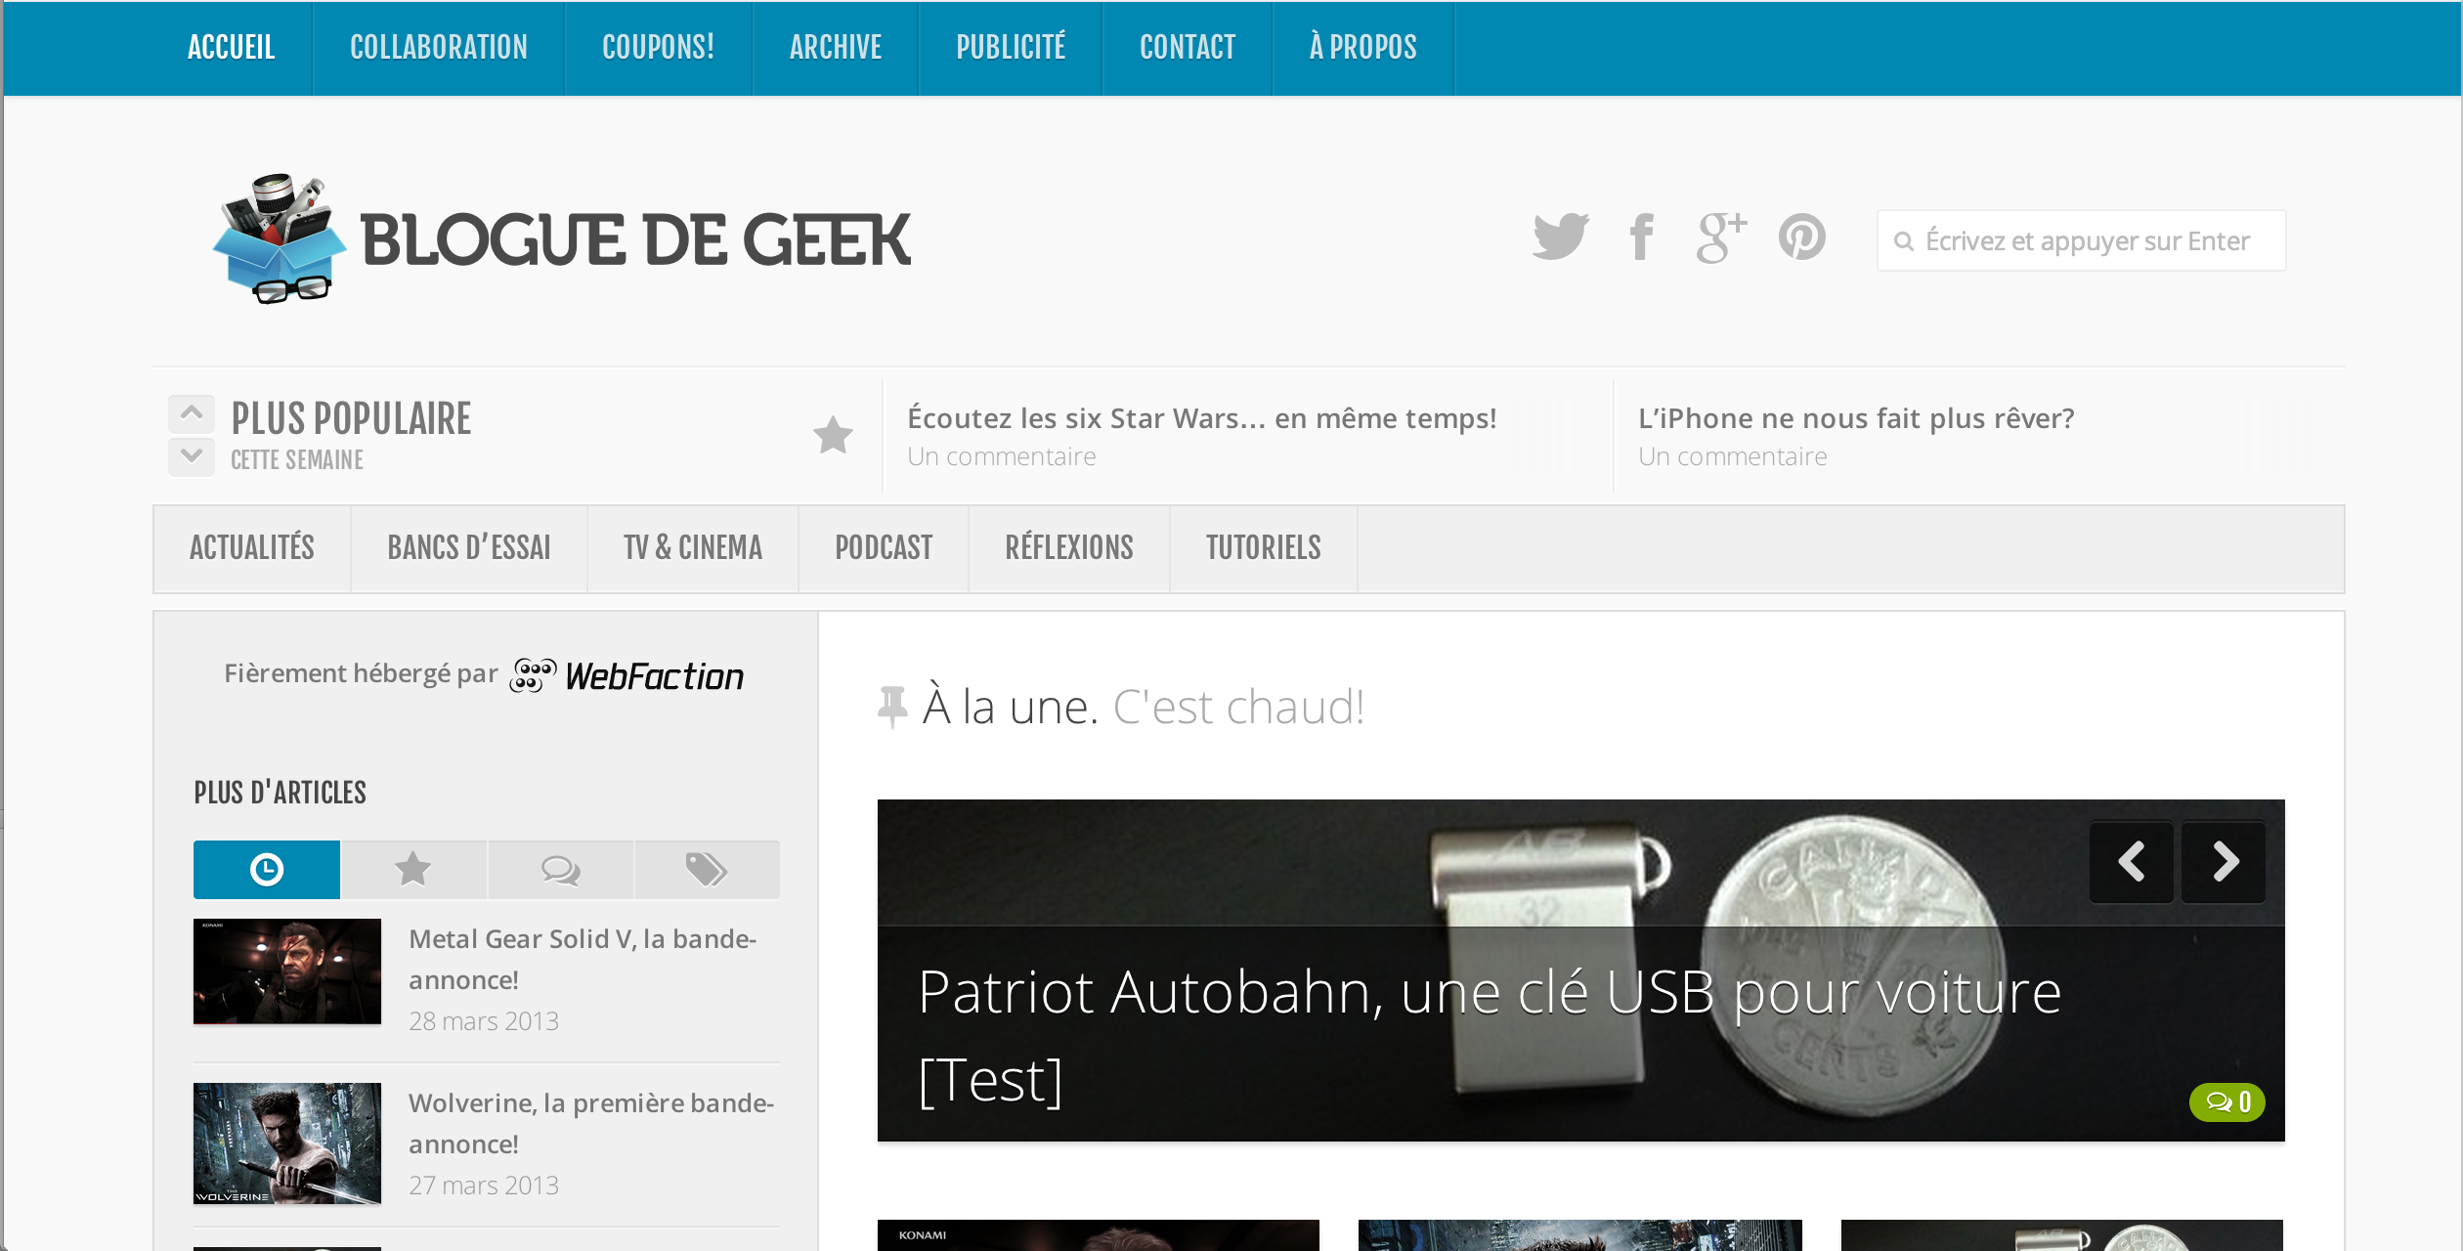
Task: Show previous popular item with up chevron
Action: tap(192, 413)
